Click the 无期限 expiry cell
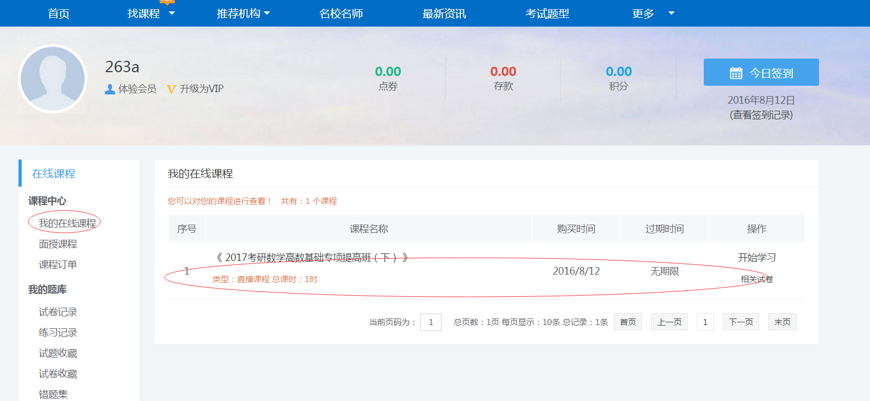Viewport: 870px width, 401px height. 665,271
